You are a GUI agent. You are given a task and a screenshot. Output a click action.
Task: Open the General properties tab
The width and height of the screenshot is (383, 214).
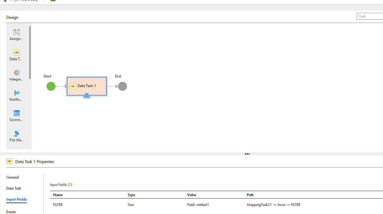point(13,177)
